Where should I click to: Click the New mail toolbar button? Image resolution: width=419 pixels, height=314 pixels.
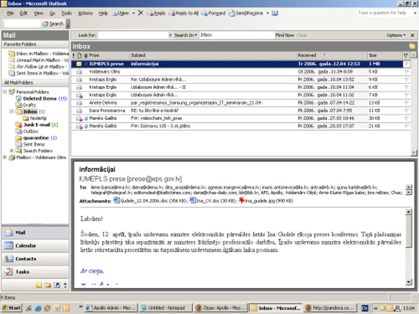[121, 13]
